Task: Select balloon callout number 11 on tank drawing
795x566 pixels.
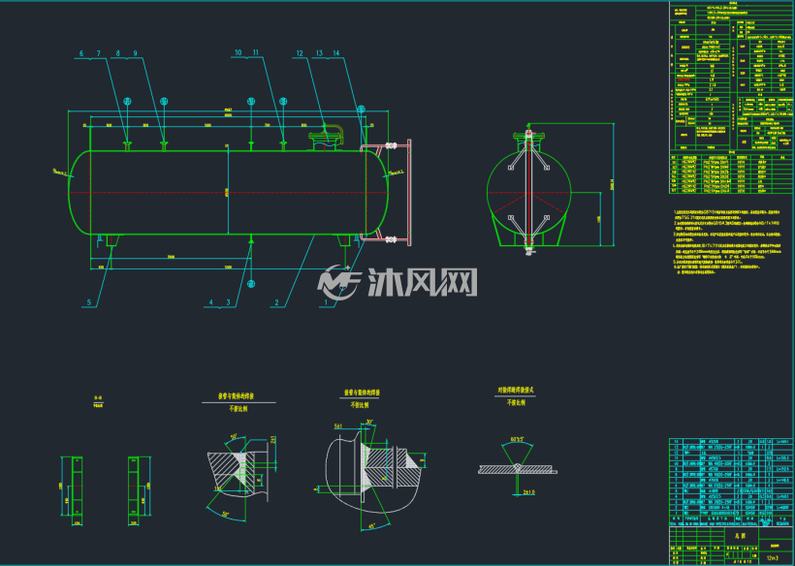Action: (256, 52)
